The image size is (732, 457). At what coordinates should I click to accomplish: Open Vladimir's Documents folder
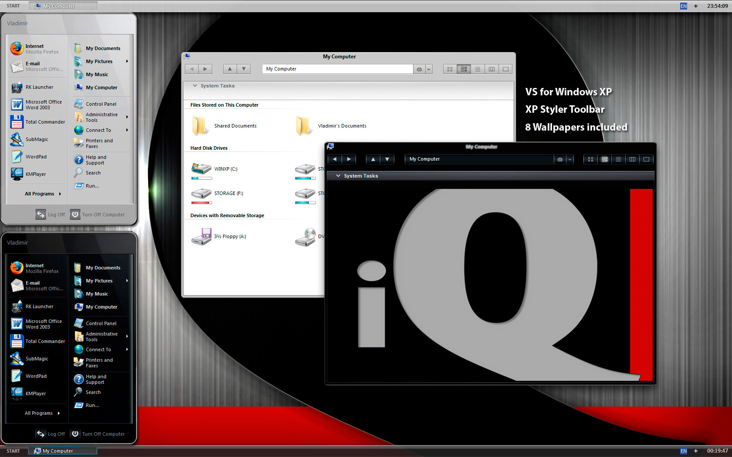(331, 126)
